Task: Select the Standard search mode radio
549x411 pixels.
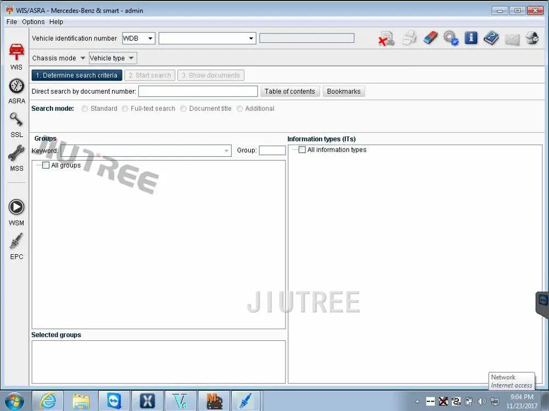Action: (85, 109)
